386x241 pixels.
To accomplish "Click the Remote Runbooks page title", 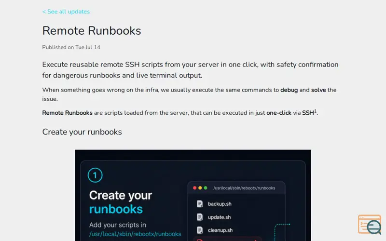I will (x=92, y=31).
